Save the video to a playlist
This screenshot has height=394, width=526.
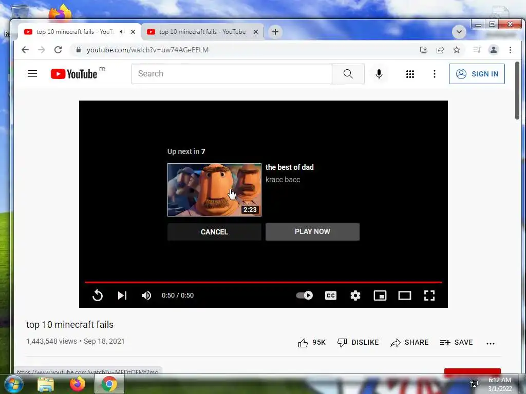point(456,342)
